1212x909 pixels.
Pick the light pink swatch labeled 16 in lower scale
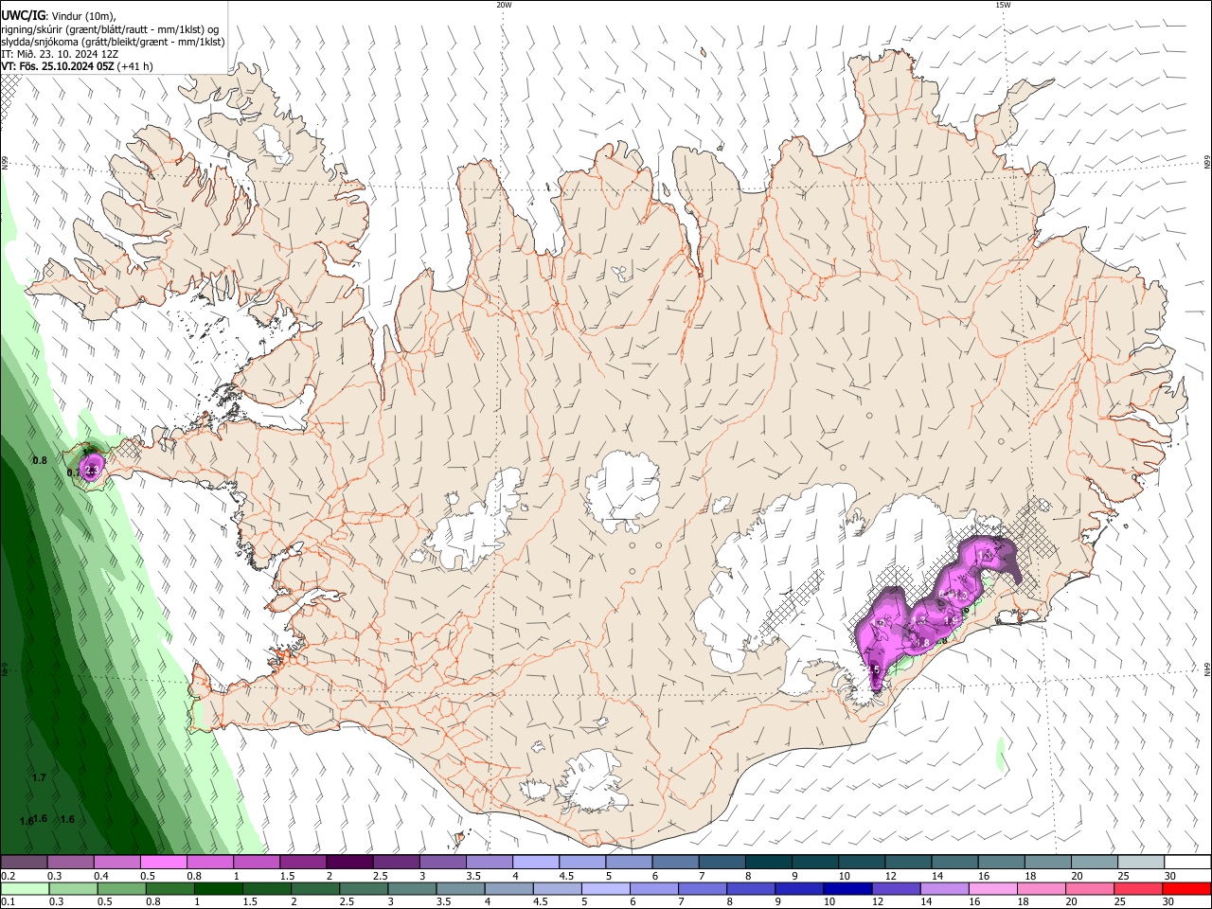(993, 889)
